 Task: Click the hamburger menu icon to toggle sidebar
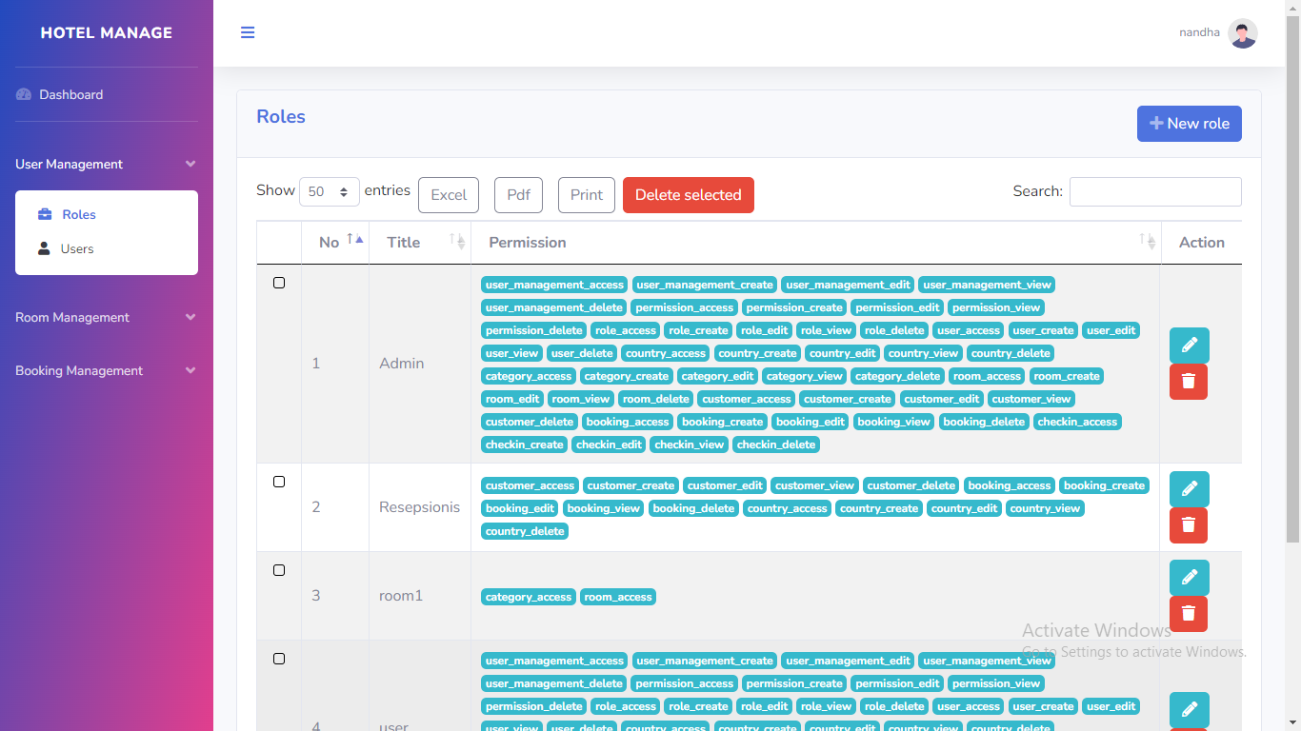[248, 32]
